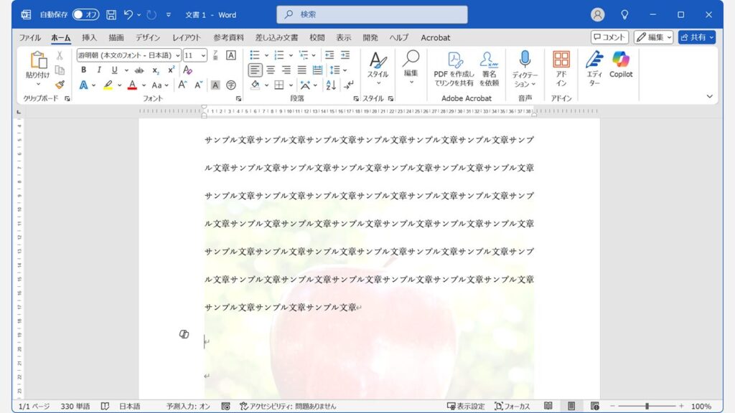Justify text alignment

click(302, 70)
